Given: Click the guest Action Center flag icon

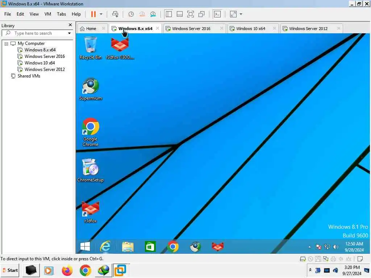Looking at the screenshot, I should 318,247.
